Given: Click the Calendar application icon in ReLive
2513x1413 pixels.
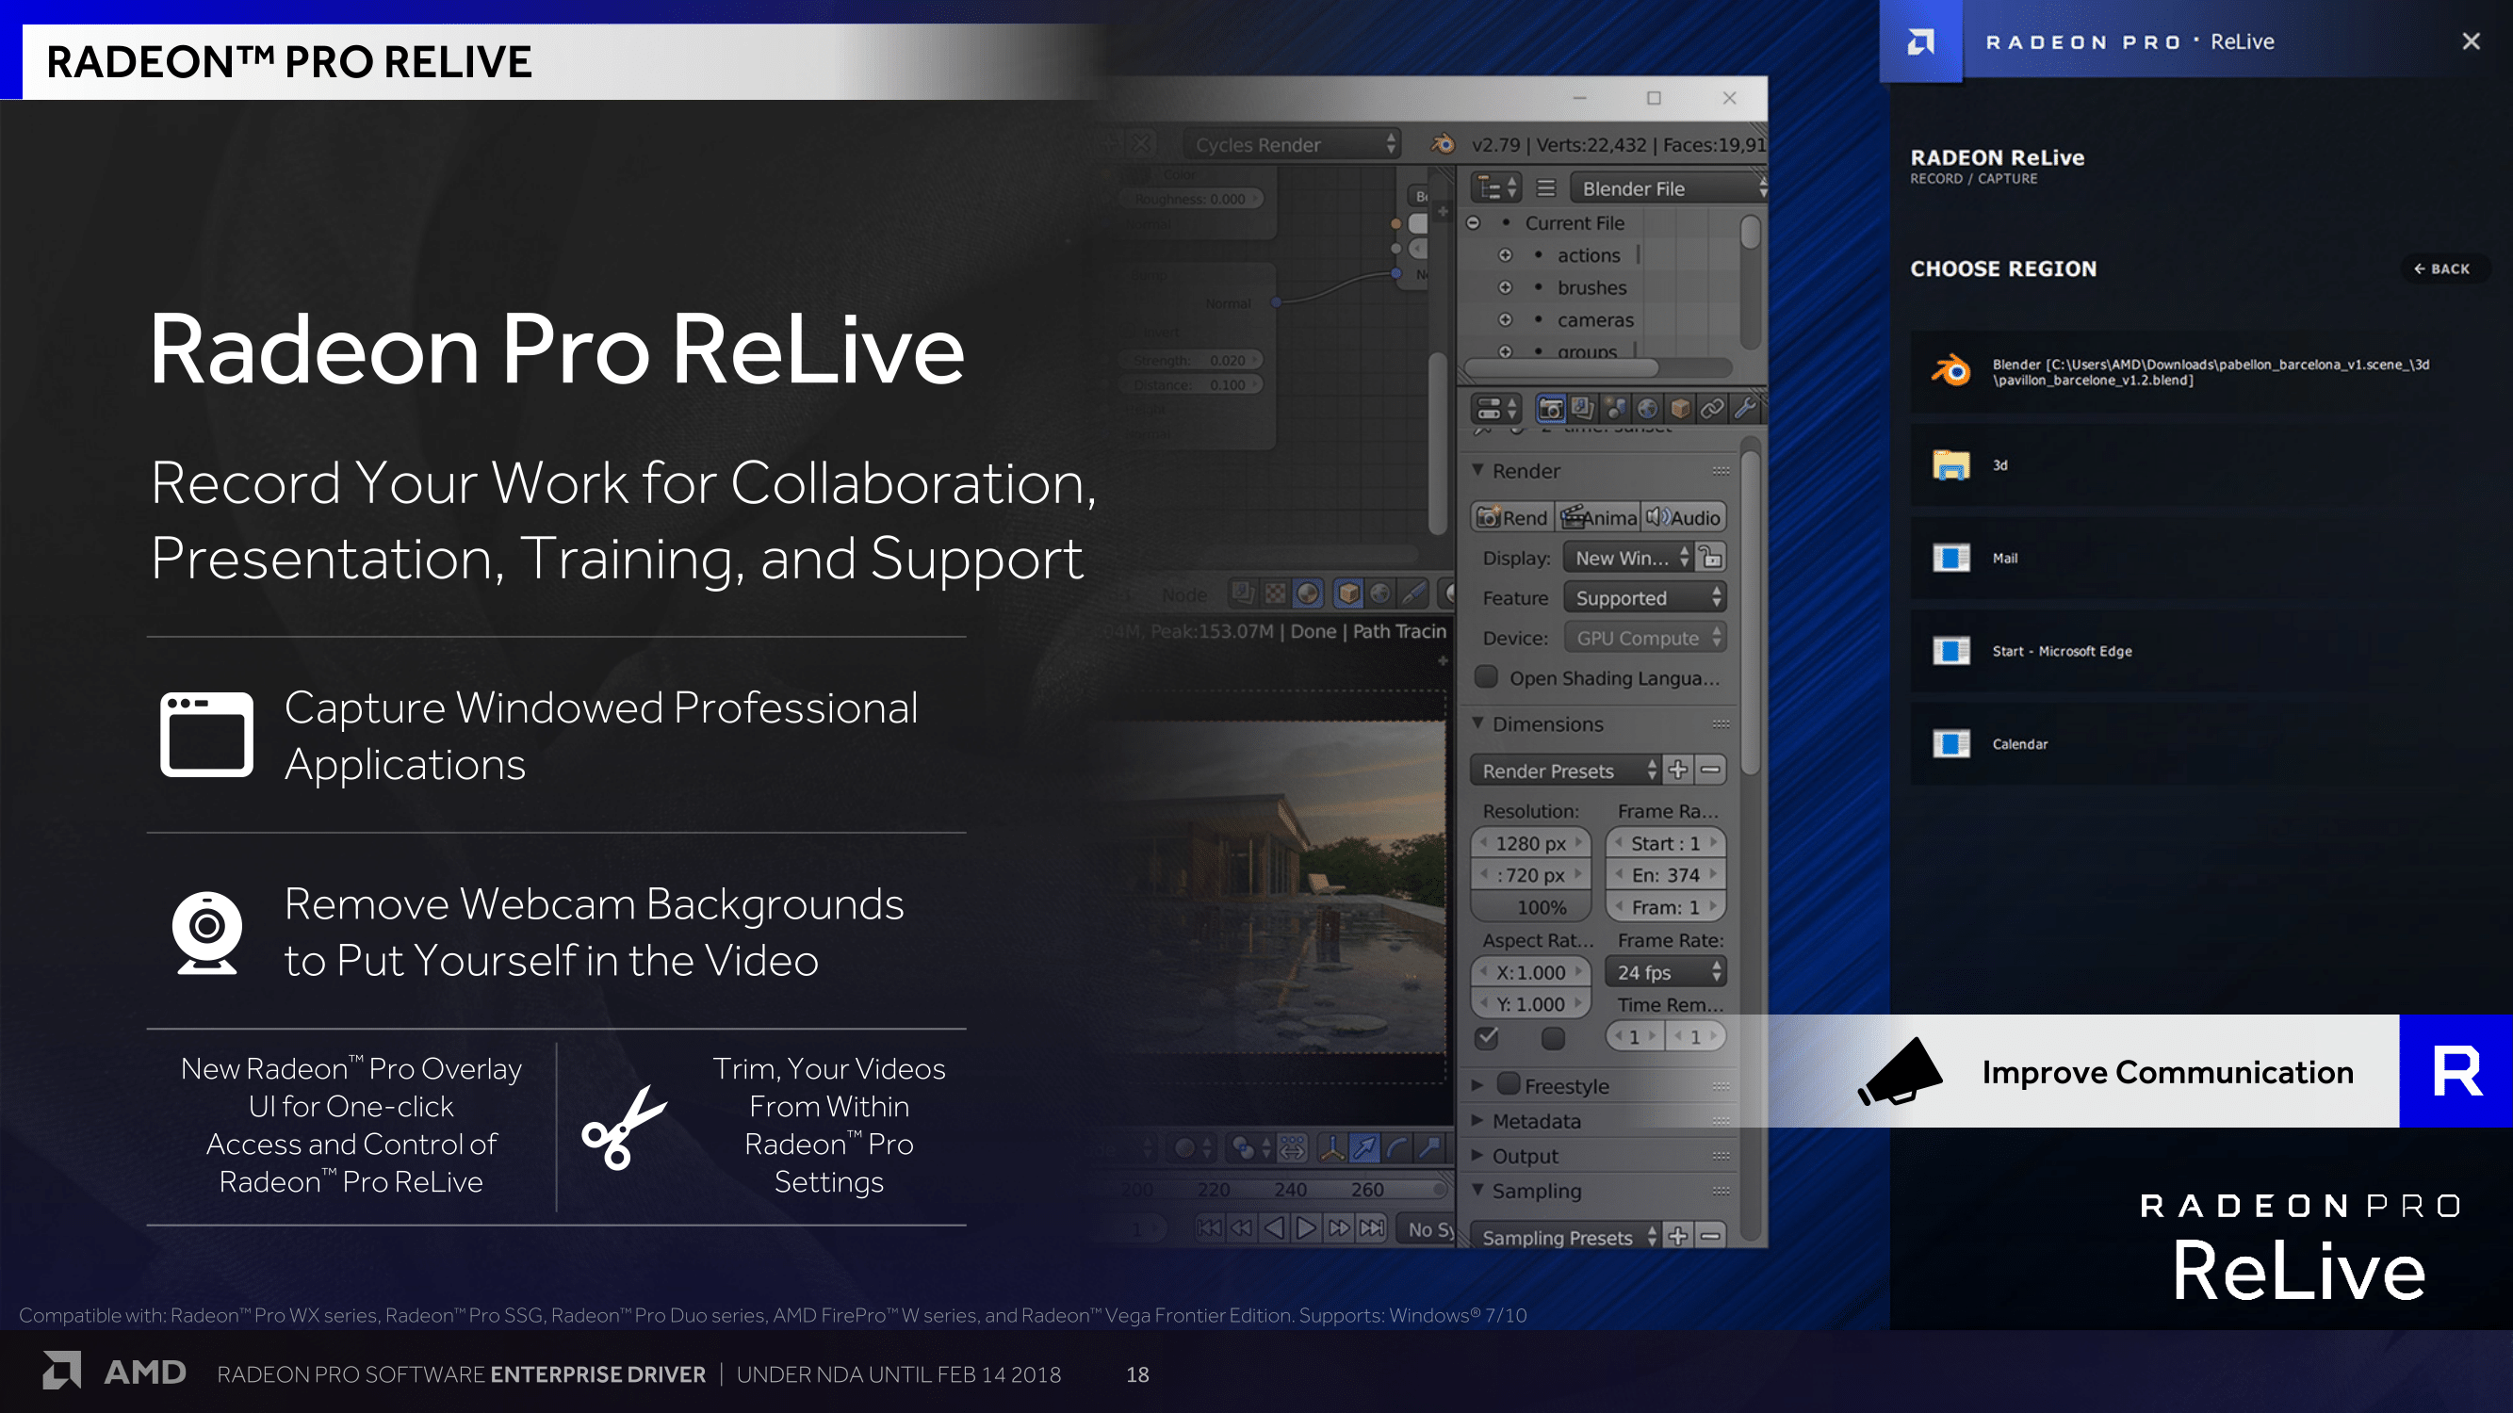Looking at the screenshot, I should (1947, 742).
